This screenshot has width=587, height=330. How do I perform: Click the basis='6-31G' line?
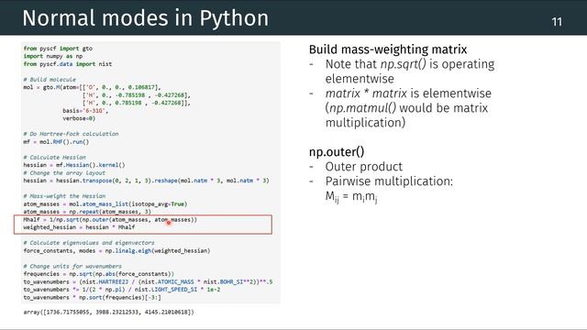pyautogui.click(x=85, y=111)
